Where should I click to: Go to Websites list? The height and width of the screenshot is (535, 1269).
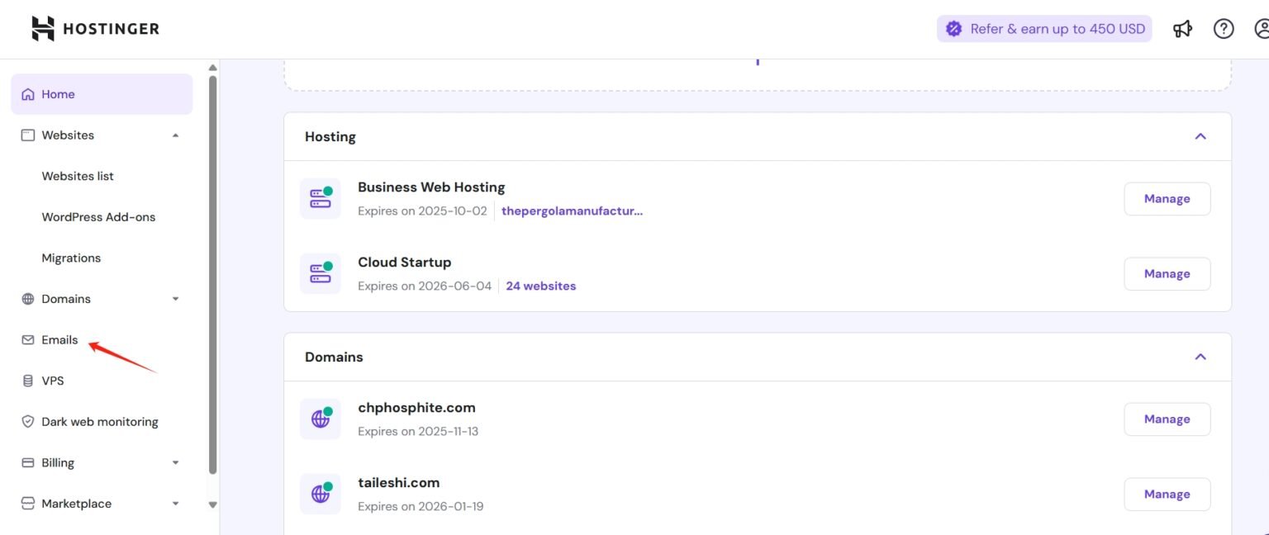click(x=78, y=176)
